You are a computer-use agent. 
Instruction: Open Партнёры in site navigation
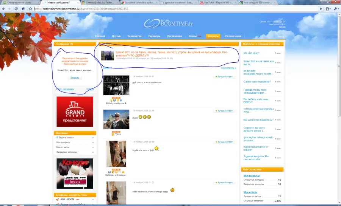[154, 36]
